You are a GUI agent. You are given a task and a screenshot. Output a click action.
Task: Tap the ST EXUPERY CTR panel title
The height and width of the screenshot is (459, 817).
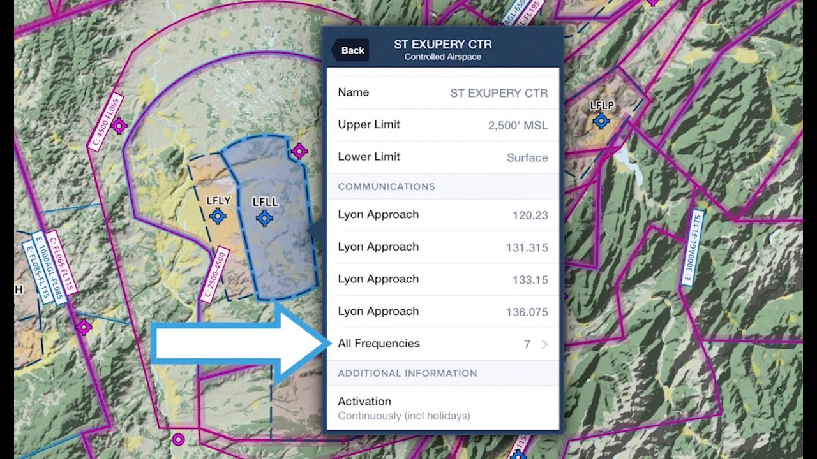[x=443, y=45]
